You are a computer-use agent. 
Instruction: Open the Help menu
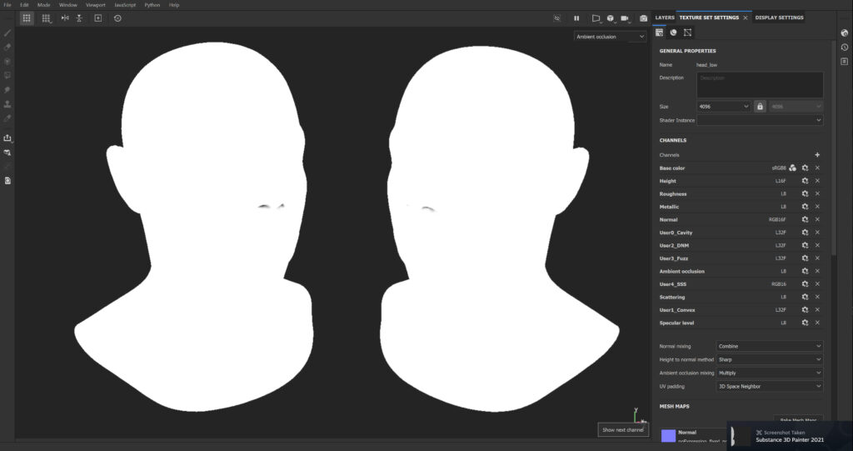(174, 5)
